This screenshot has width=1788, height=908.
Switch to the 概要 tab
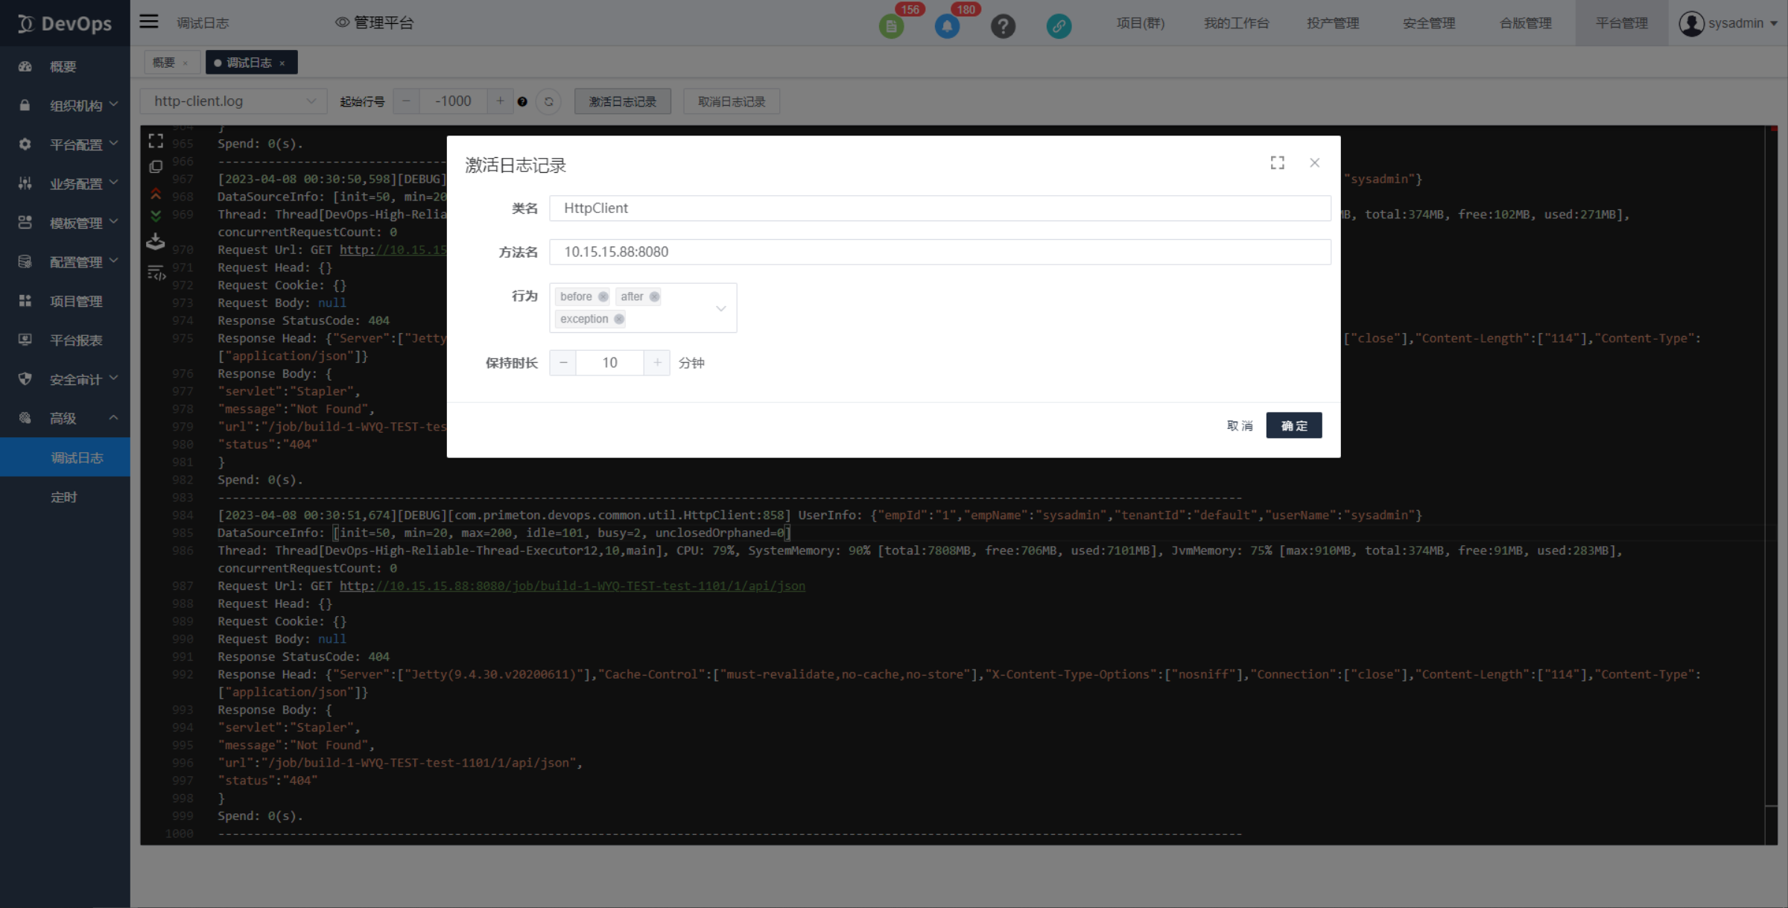(x=164, y=63)
